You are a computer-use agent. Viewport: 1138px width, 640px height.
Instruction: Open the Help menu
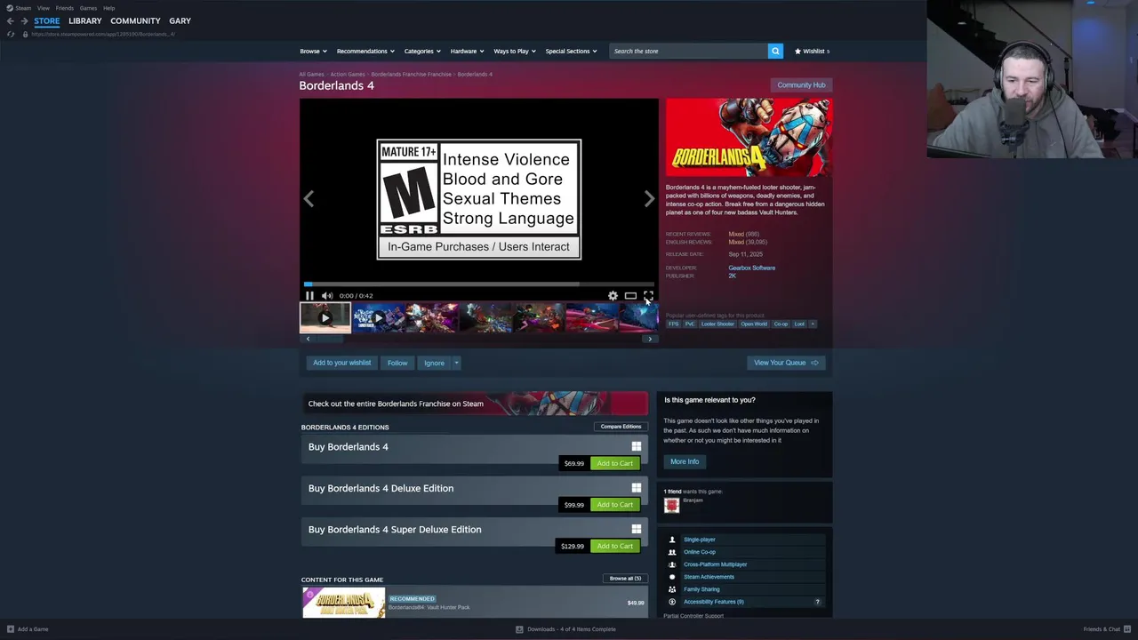pyautogui.click(x=108, y=8)
